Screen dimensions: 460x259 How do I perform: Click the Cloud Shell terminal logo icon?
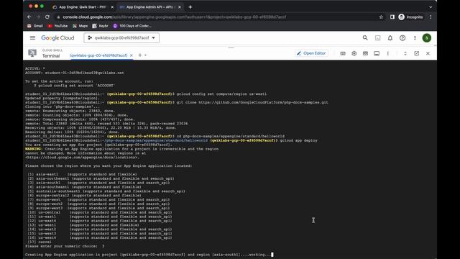[32, 53]
